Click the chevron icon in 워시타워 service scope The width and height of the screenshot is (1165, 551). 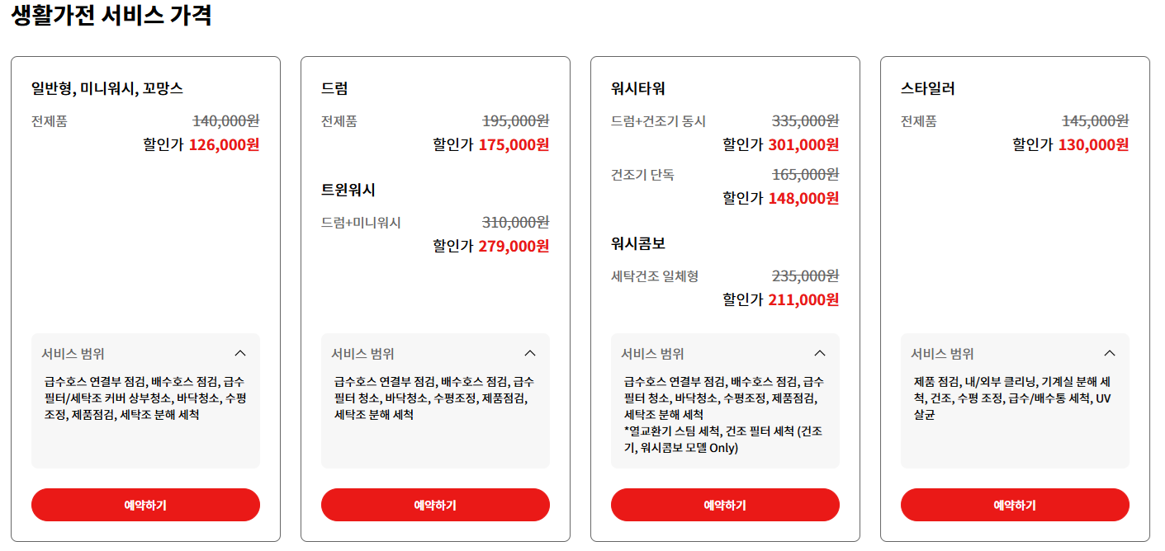(821, 352)
